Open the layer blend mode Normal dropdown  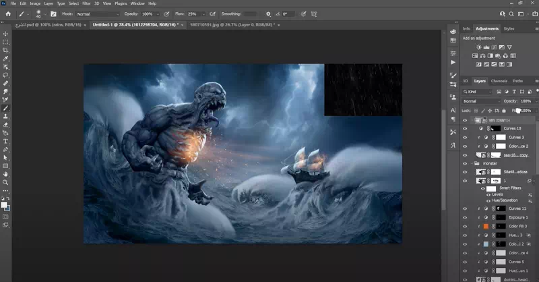pyautogui.click(x=481, y=101)
